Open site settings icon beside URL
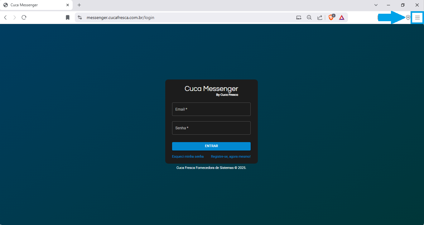This screenshot has width=424, height=225. pos(80,17)
